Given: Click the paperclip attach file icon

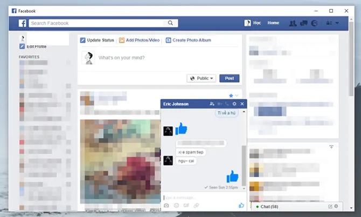Looking at the screenshot, I should (x=196, y=206).
